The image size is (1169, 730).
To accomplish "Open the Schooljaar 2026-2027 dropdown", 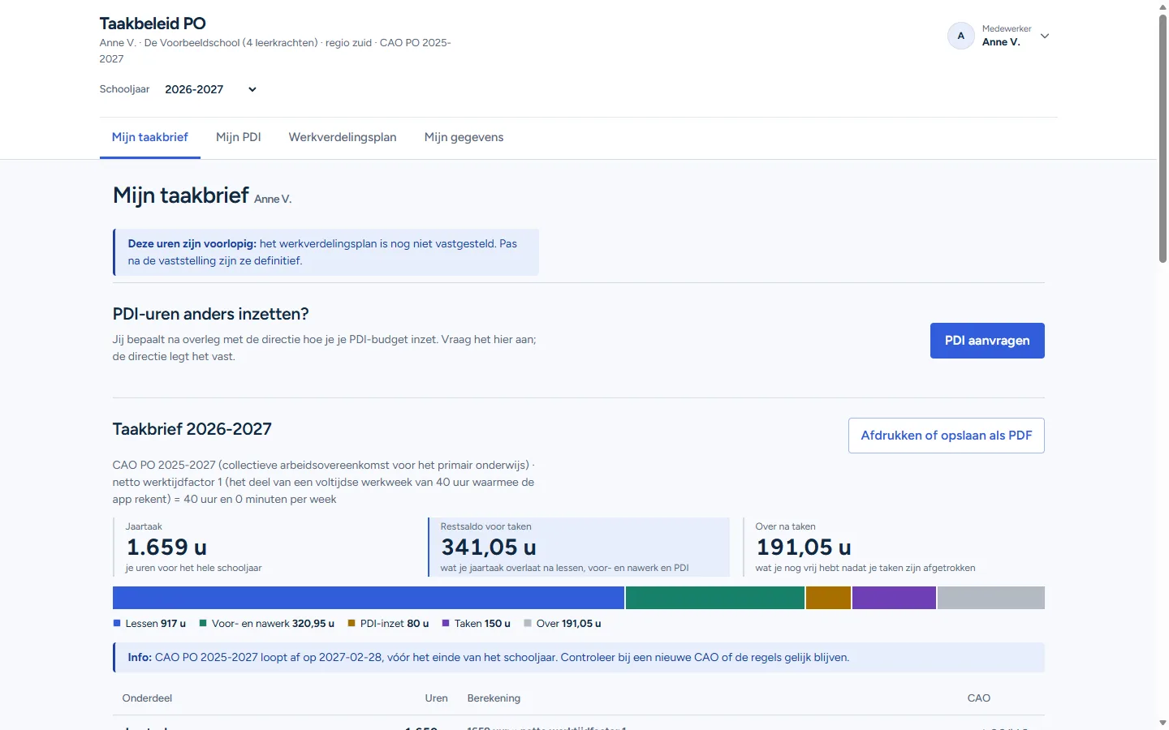I will pos(211,89).
